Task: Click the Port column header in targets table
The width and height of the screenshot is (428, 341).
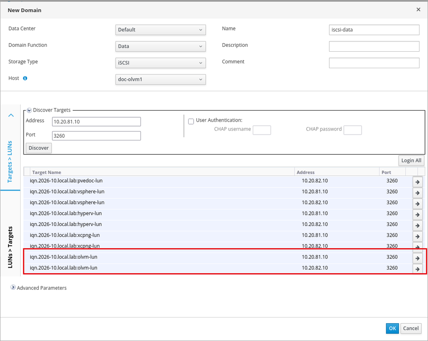Action: point(392,172)
